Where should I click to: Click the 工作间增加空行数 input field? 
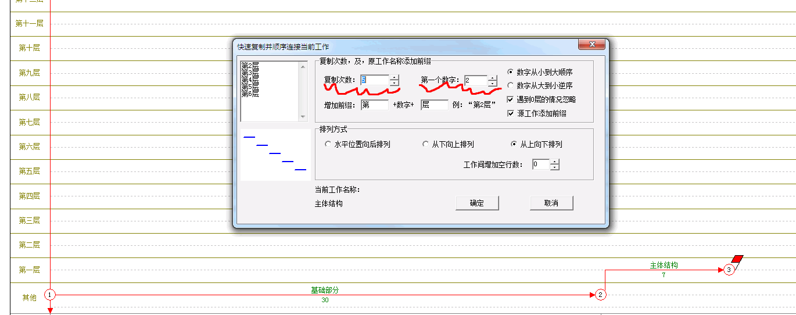(540, 164)
